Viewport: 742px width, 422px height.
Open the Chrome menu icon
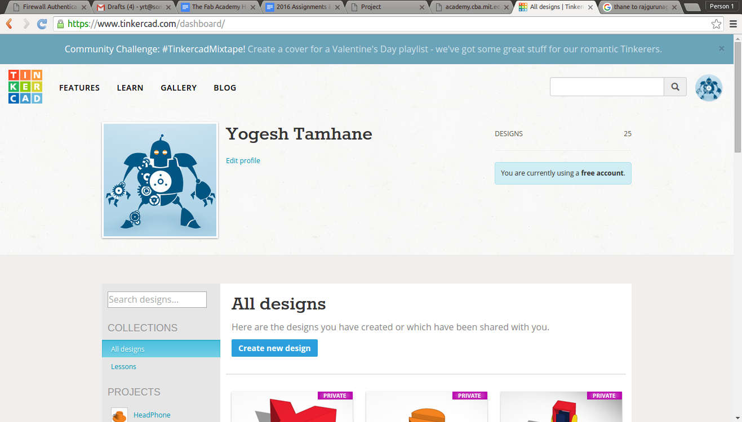(732, 24)
